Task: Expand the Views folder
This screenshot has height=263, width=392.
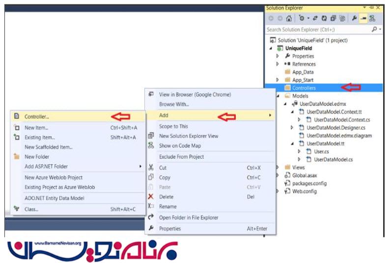Action: (278, 168)
